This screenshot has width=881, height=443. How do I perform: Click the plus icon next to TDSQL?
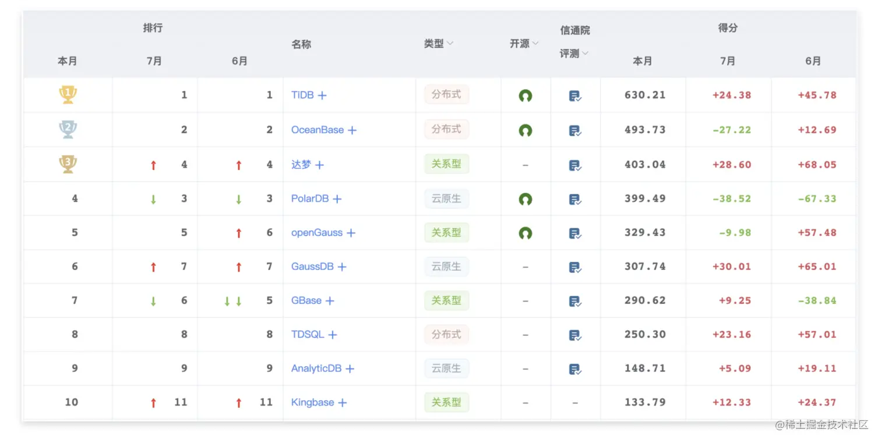coord(332,335)
